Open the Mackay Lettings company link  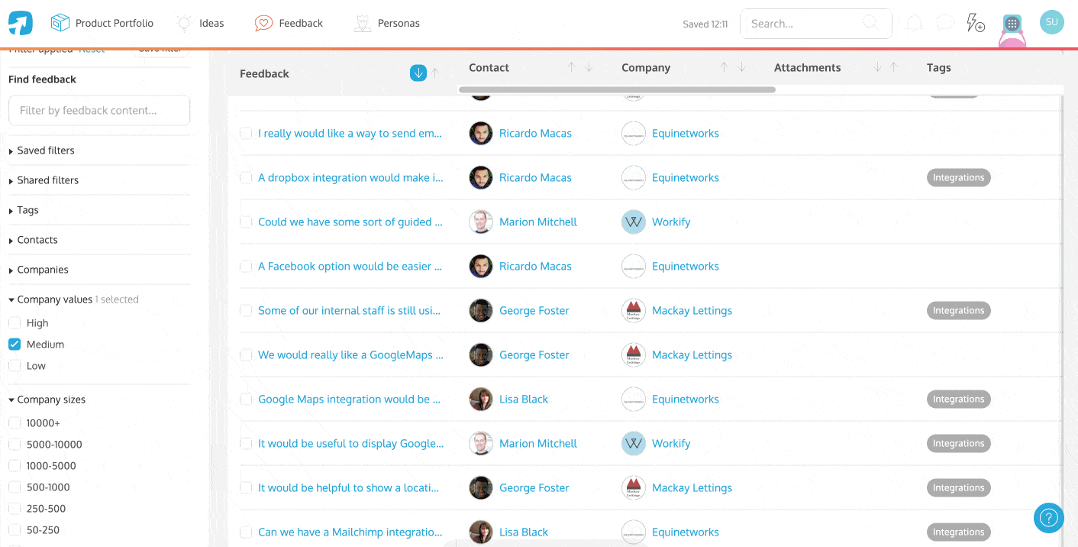(x=692, y=311)
